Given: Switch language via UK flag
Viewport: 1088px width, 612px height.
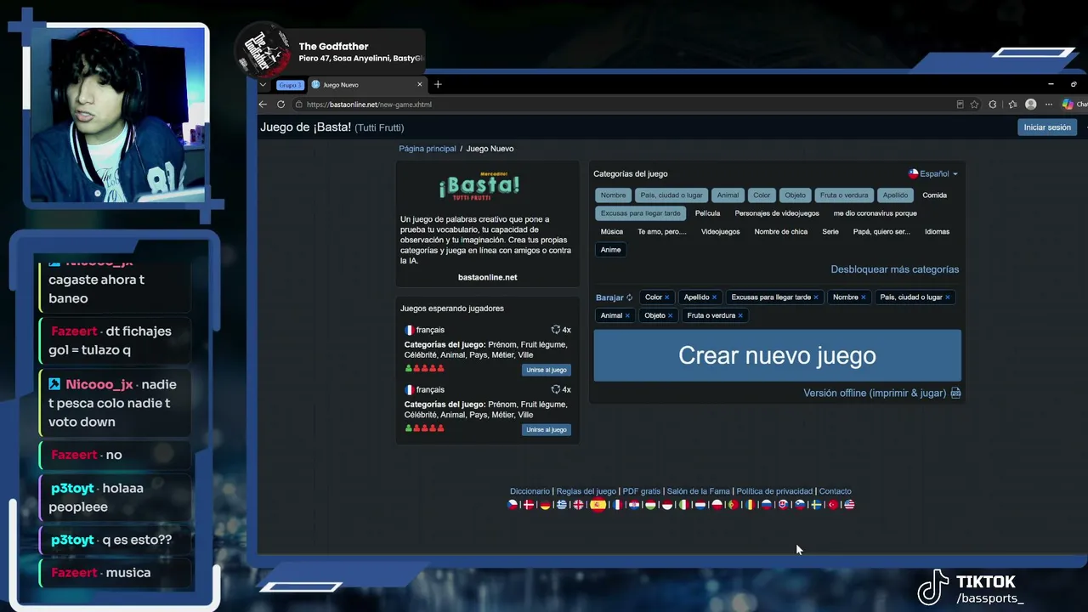Looking at the screenshot, I should click(x=579, y=505).
